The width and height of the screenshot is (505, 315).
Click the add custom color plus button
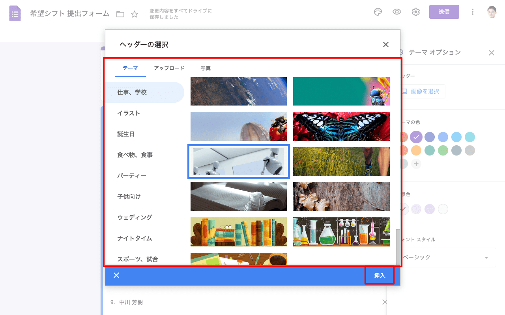point(416,163)
